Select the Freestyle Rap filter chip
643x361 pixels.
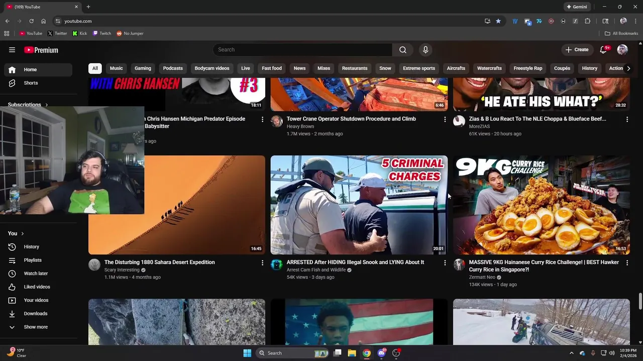tap(528, 68)
